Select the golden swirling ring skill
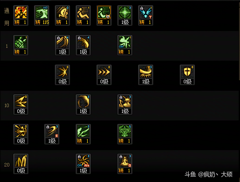 (x=83, y=105)
